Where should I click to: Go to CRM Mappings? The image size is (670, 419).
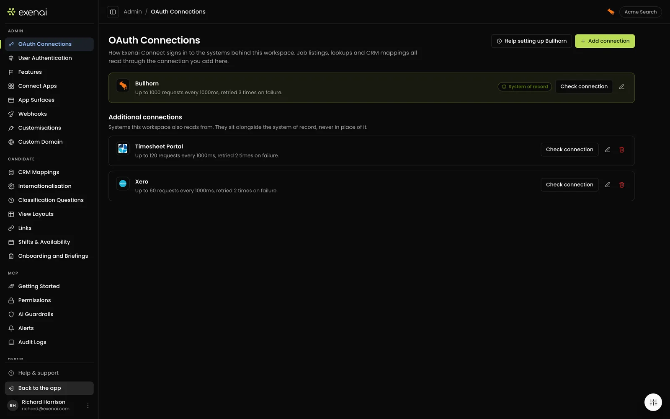(49, 172)
